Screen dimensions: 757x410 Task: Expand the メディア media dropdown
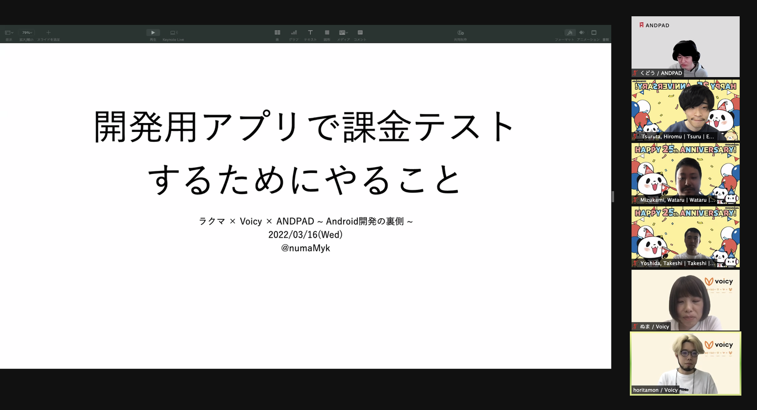pyautogui.click(x=343, y=33)
